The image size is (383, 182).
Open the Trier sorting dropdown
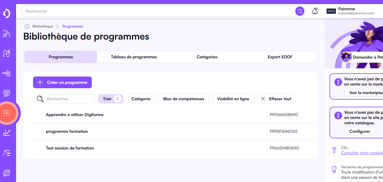coord(111,99)
